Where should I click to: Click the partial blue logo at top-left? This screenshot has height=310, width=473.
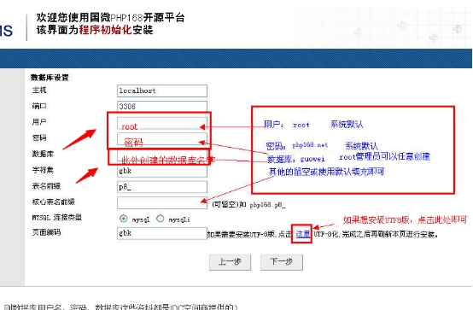(x=6, y=31)
